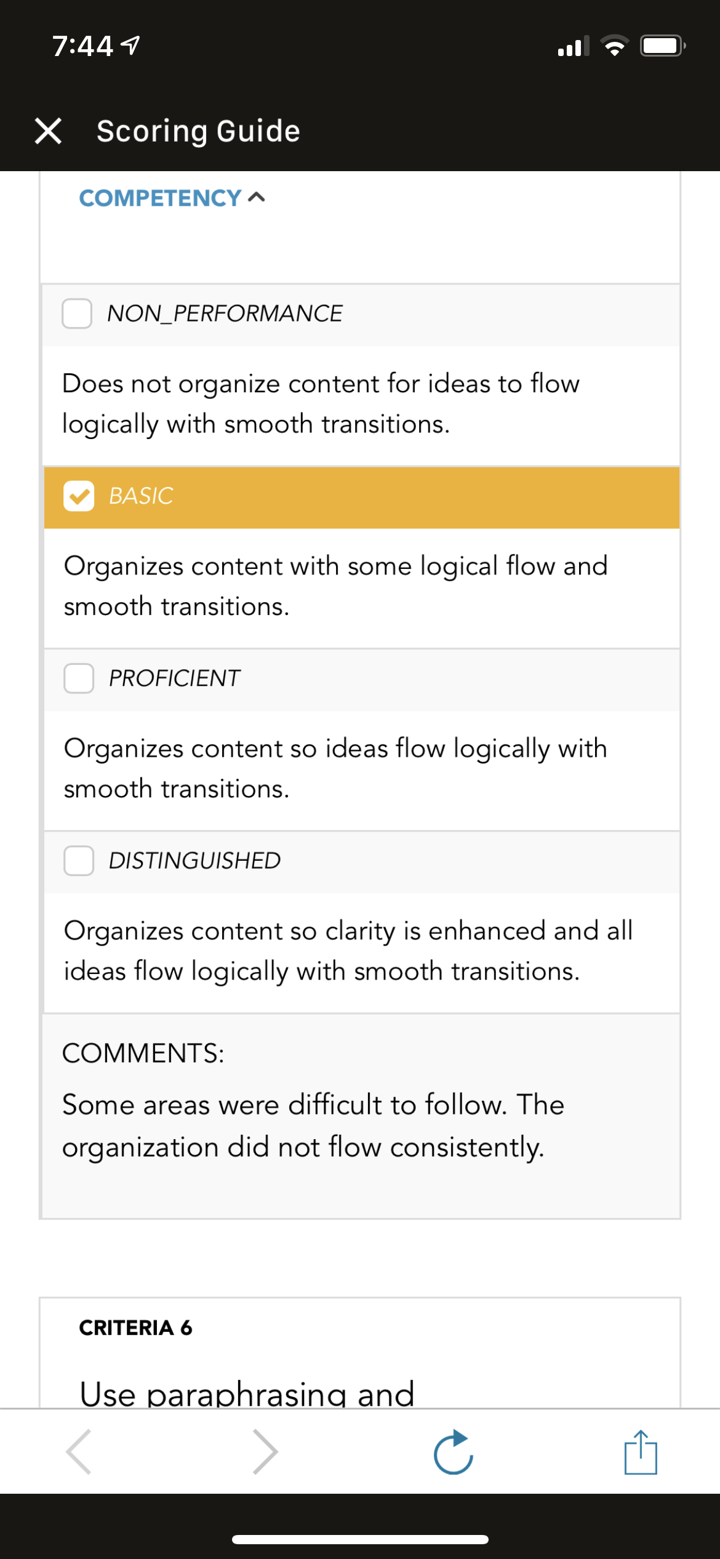This screenshot has width=720, height=1559.
Task: Click the chevron next to COMPETENCY
Action: [x=256, y=197]
